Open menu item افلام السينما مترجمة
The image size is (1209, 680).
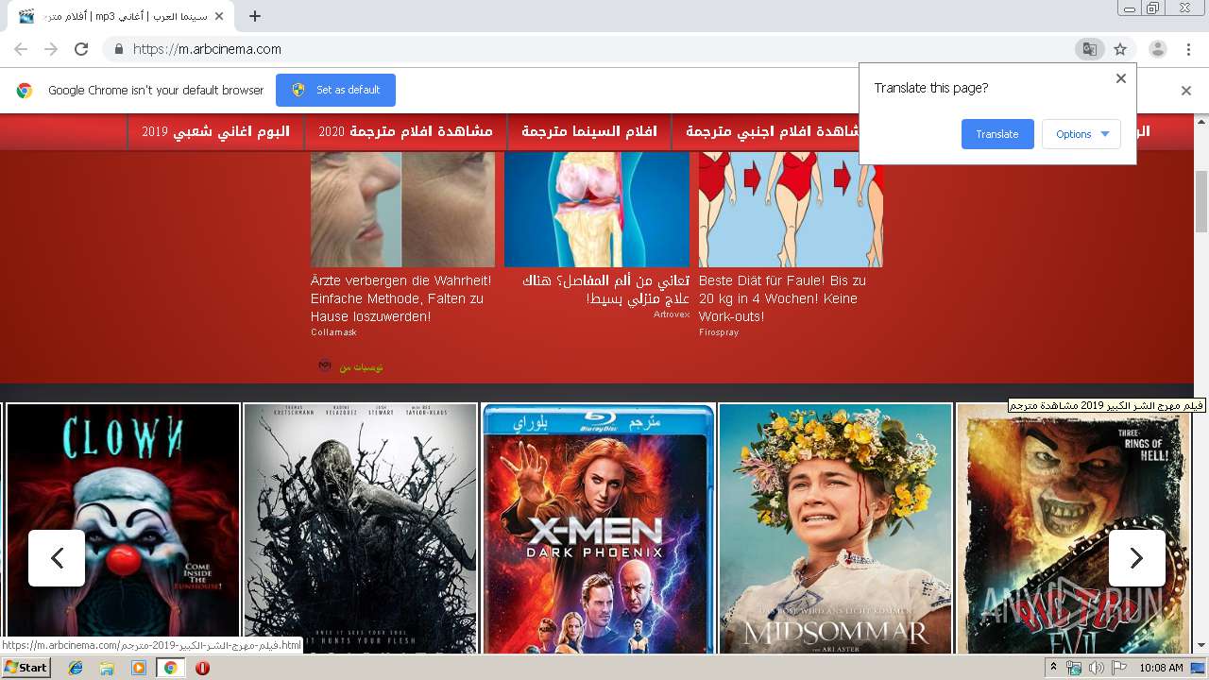click(589, 131)
